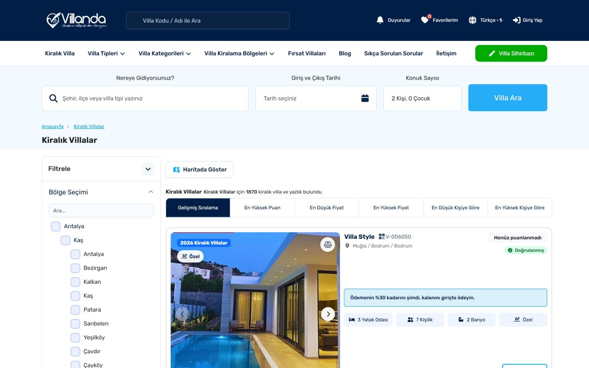This screenshot has height=368, width=589.
Task: Select the En Yüksek Puan sort tab
Action: click(262, 208)
